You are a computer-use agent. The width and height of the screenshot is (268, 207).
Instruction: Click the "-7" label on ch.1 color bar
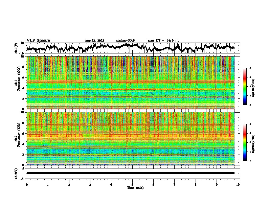[250, 105]
